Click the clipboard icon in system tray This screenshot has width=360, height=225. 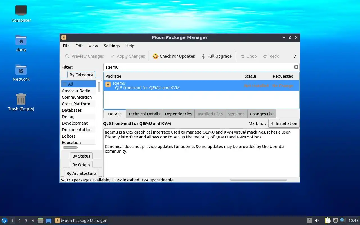tap(328, 220)
